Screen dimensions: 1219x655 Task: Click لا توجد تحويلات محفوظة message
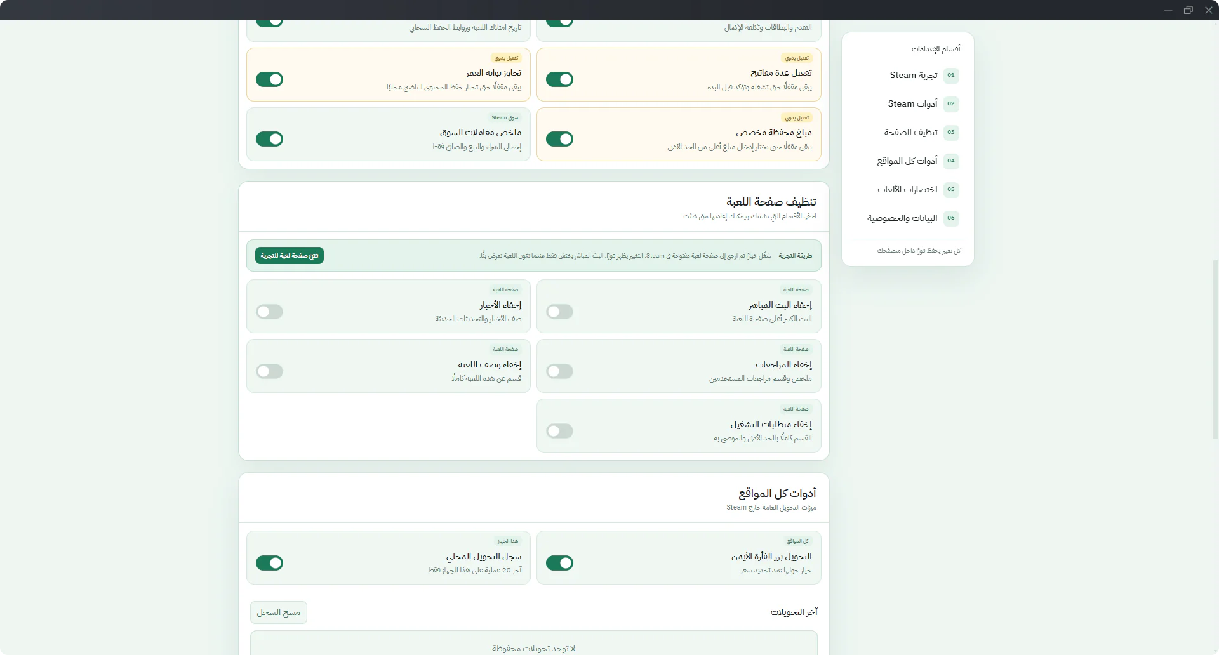(x=533, y=649)
